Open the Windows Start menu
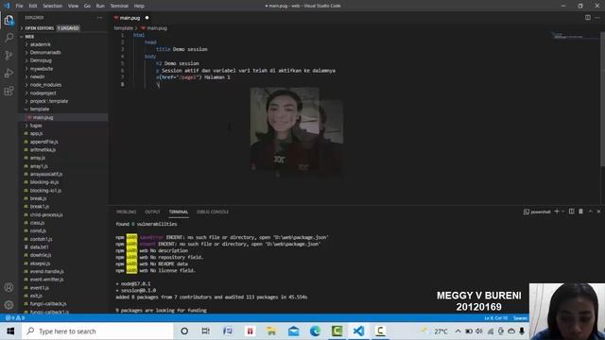This screenshot has width=605, height=340. click(x=10, y=331)
